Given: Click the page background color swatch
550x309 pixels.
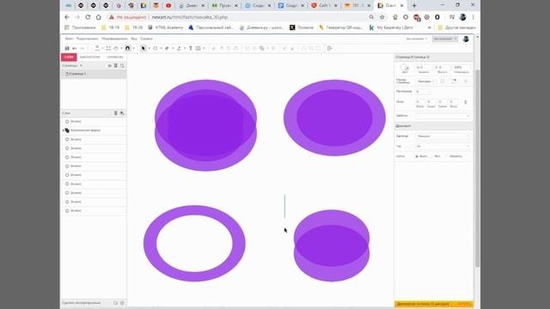Looking at the screenshot, I should (405, 67).
